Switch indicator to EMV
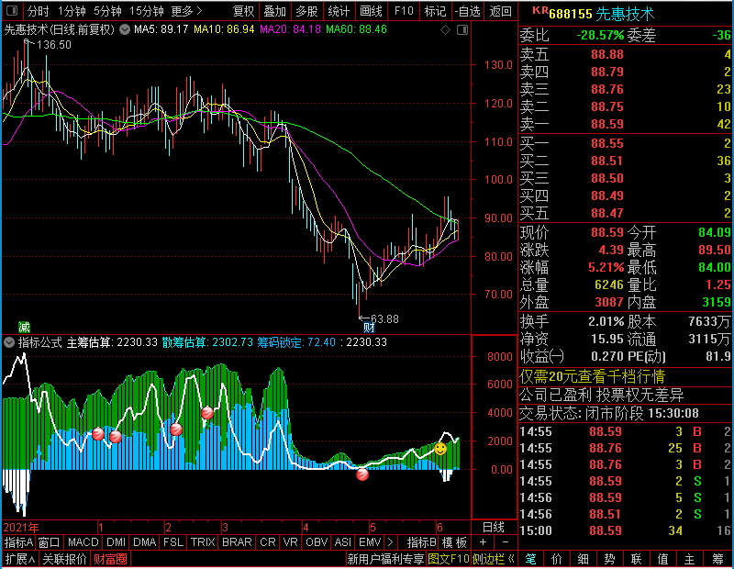The image size is (734, 569). coord(370,542)
